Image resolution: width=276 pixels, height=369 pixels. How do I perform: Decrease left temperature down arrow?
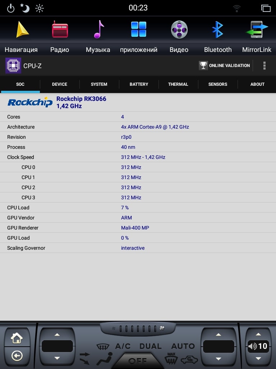57,358
